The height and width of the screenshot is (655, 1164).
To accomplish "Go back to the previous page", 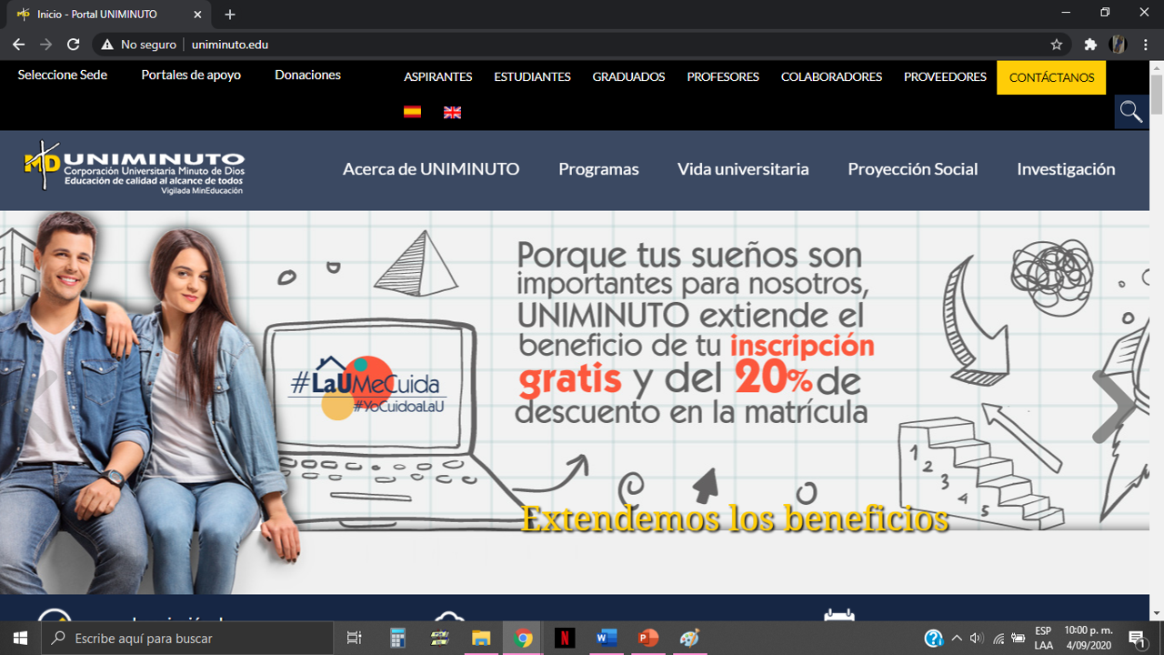I will pos(18,44).
